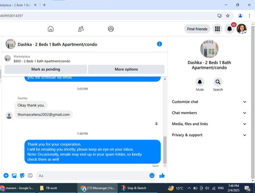Image resolution: width=255 pixels, height=193 pixels.
Task: Expand Chat members section
Action: tap(209, 113)
